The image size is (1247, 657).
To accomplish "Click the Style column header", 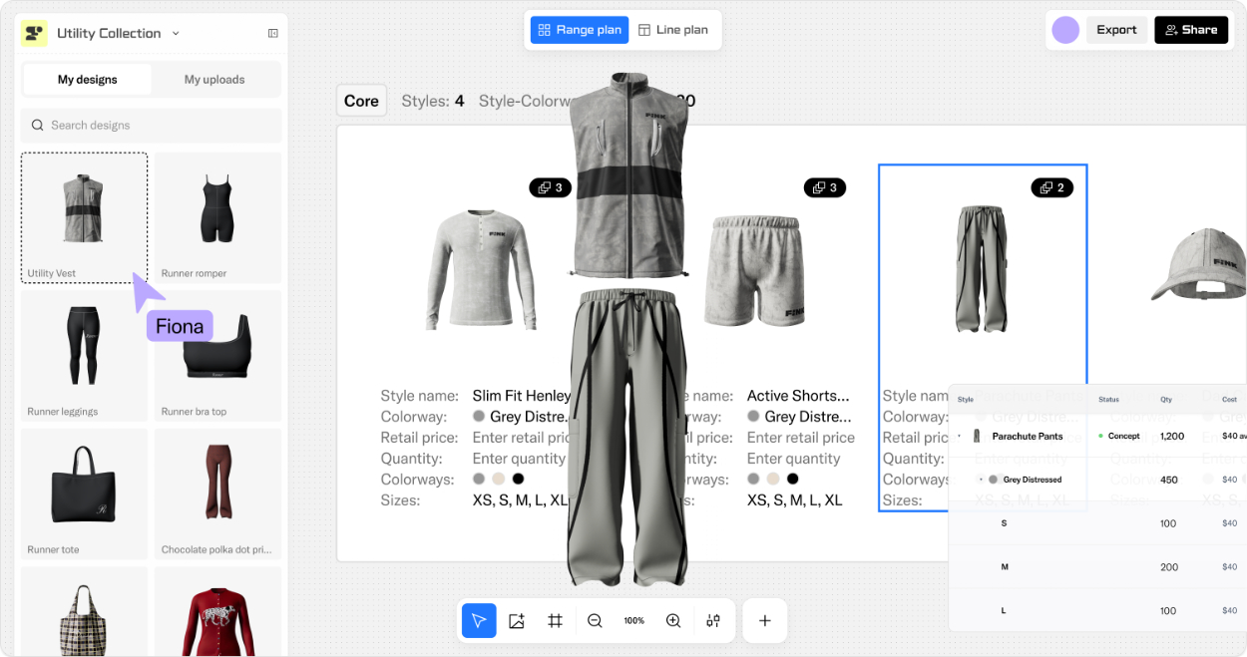I will click(x=966, y=400).
